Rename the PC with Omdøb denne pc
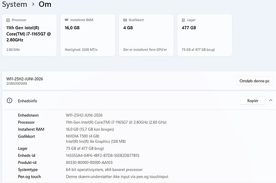 (254, 81)
